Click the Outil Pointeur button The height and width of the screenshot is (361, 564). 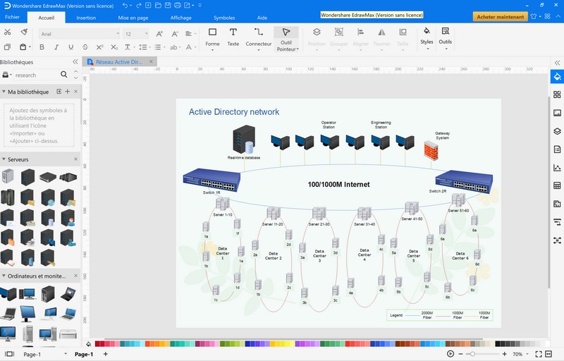[x=286, y=38]
